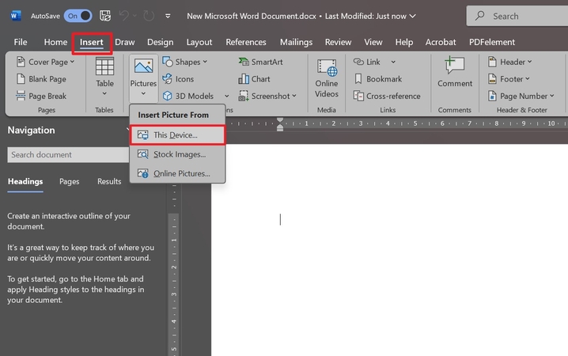Insert a Cross-reference
The height and width of the screenshot is (356, 568).
pyautogui.click(x=387, y=96)
